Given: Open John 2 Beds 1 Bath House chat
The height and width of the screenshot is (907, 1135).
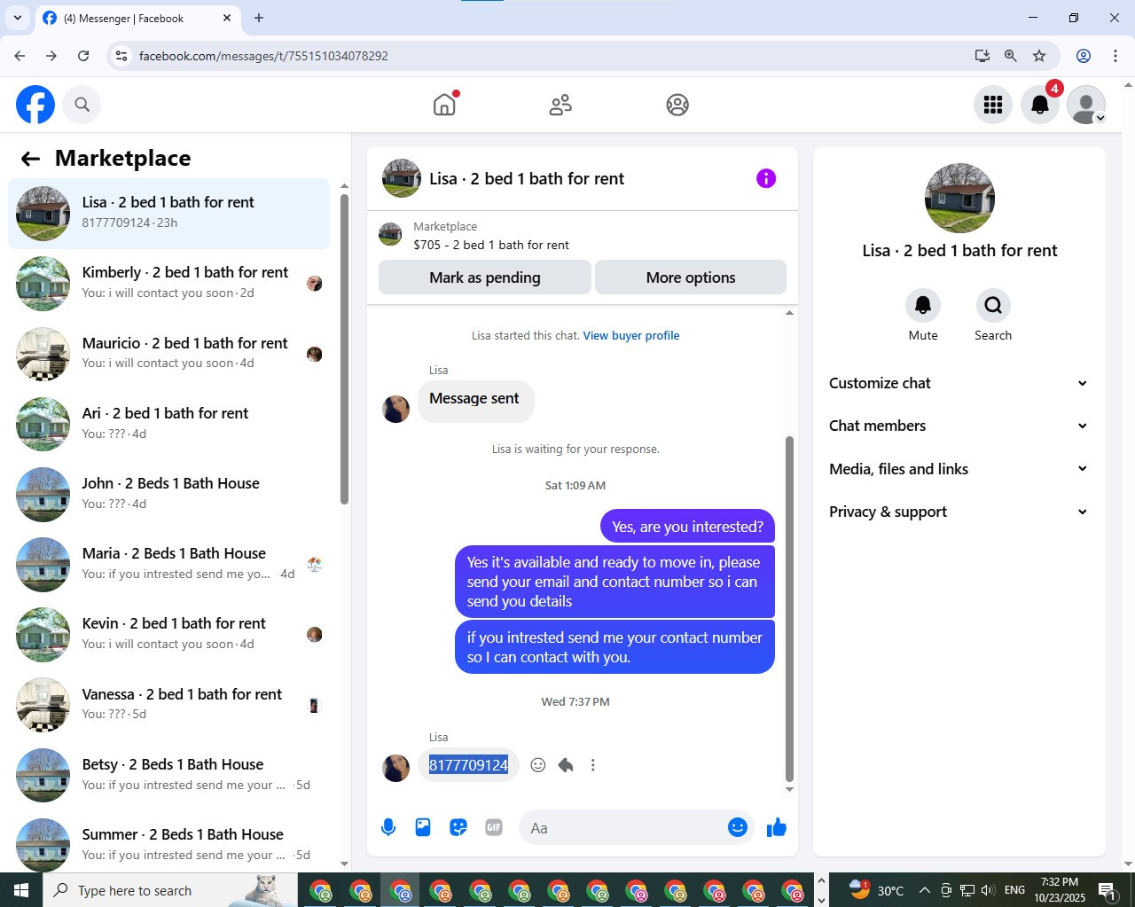Looking at the screenshot, I should 168,494.
